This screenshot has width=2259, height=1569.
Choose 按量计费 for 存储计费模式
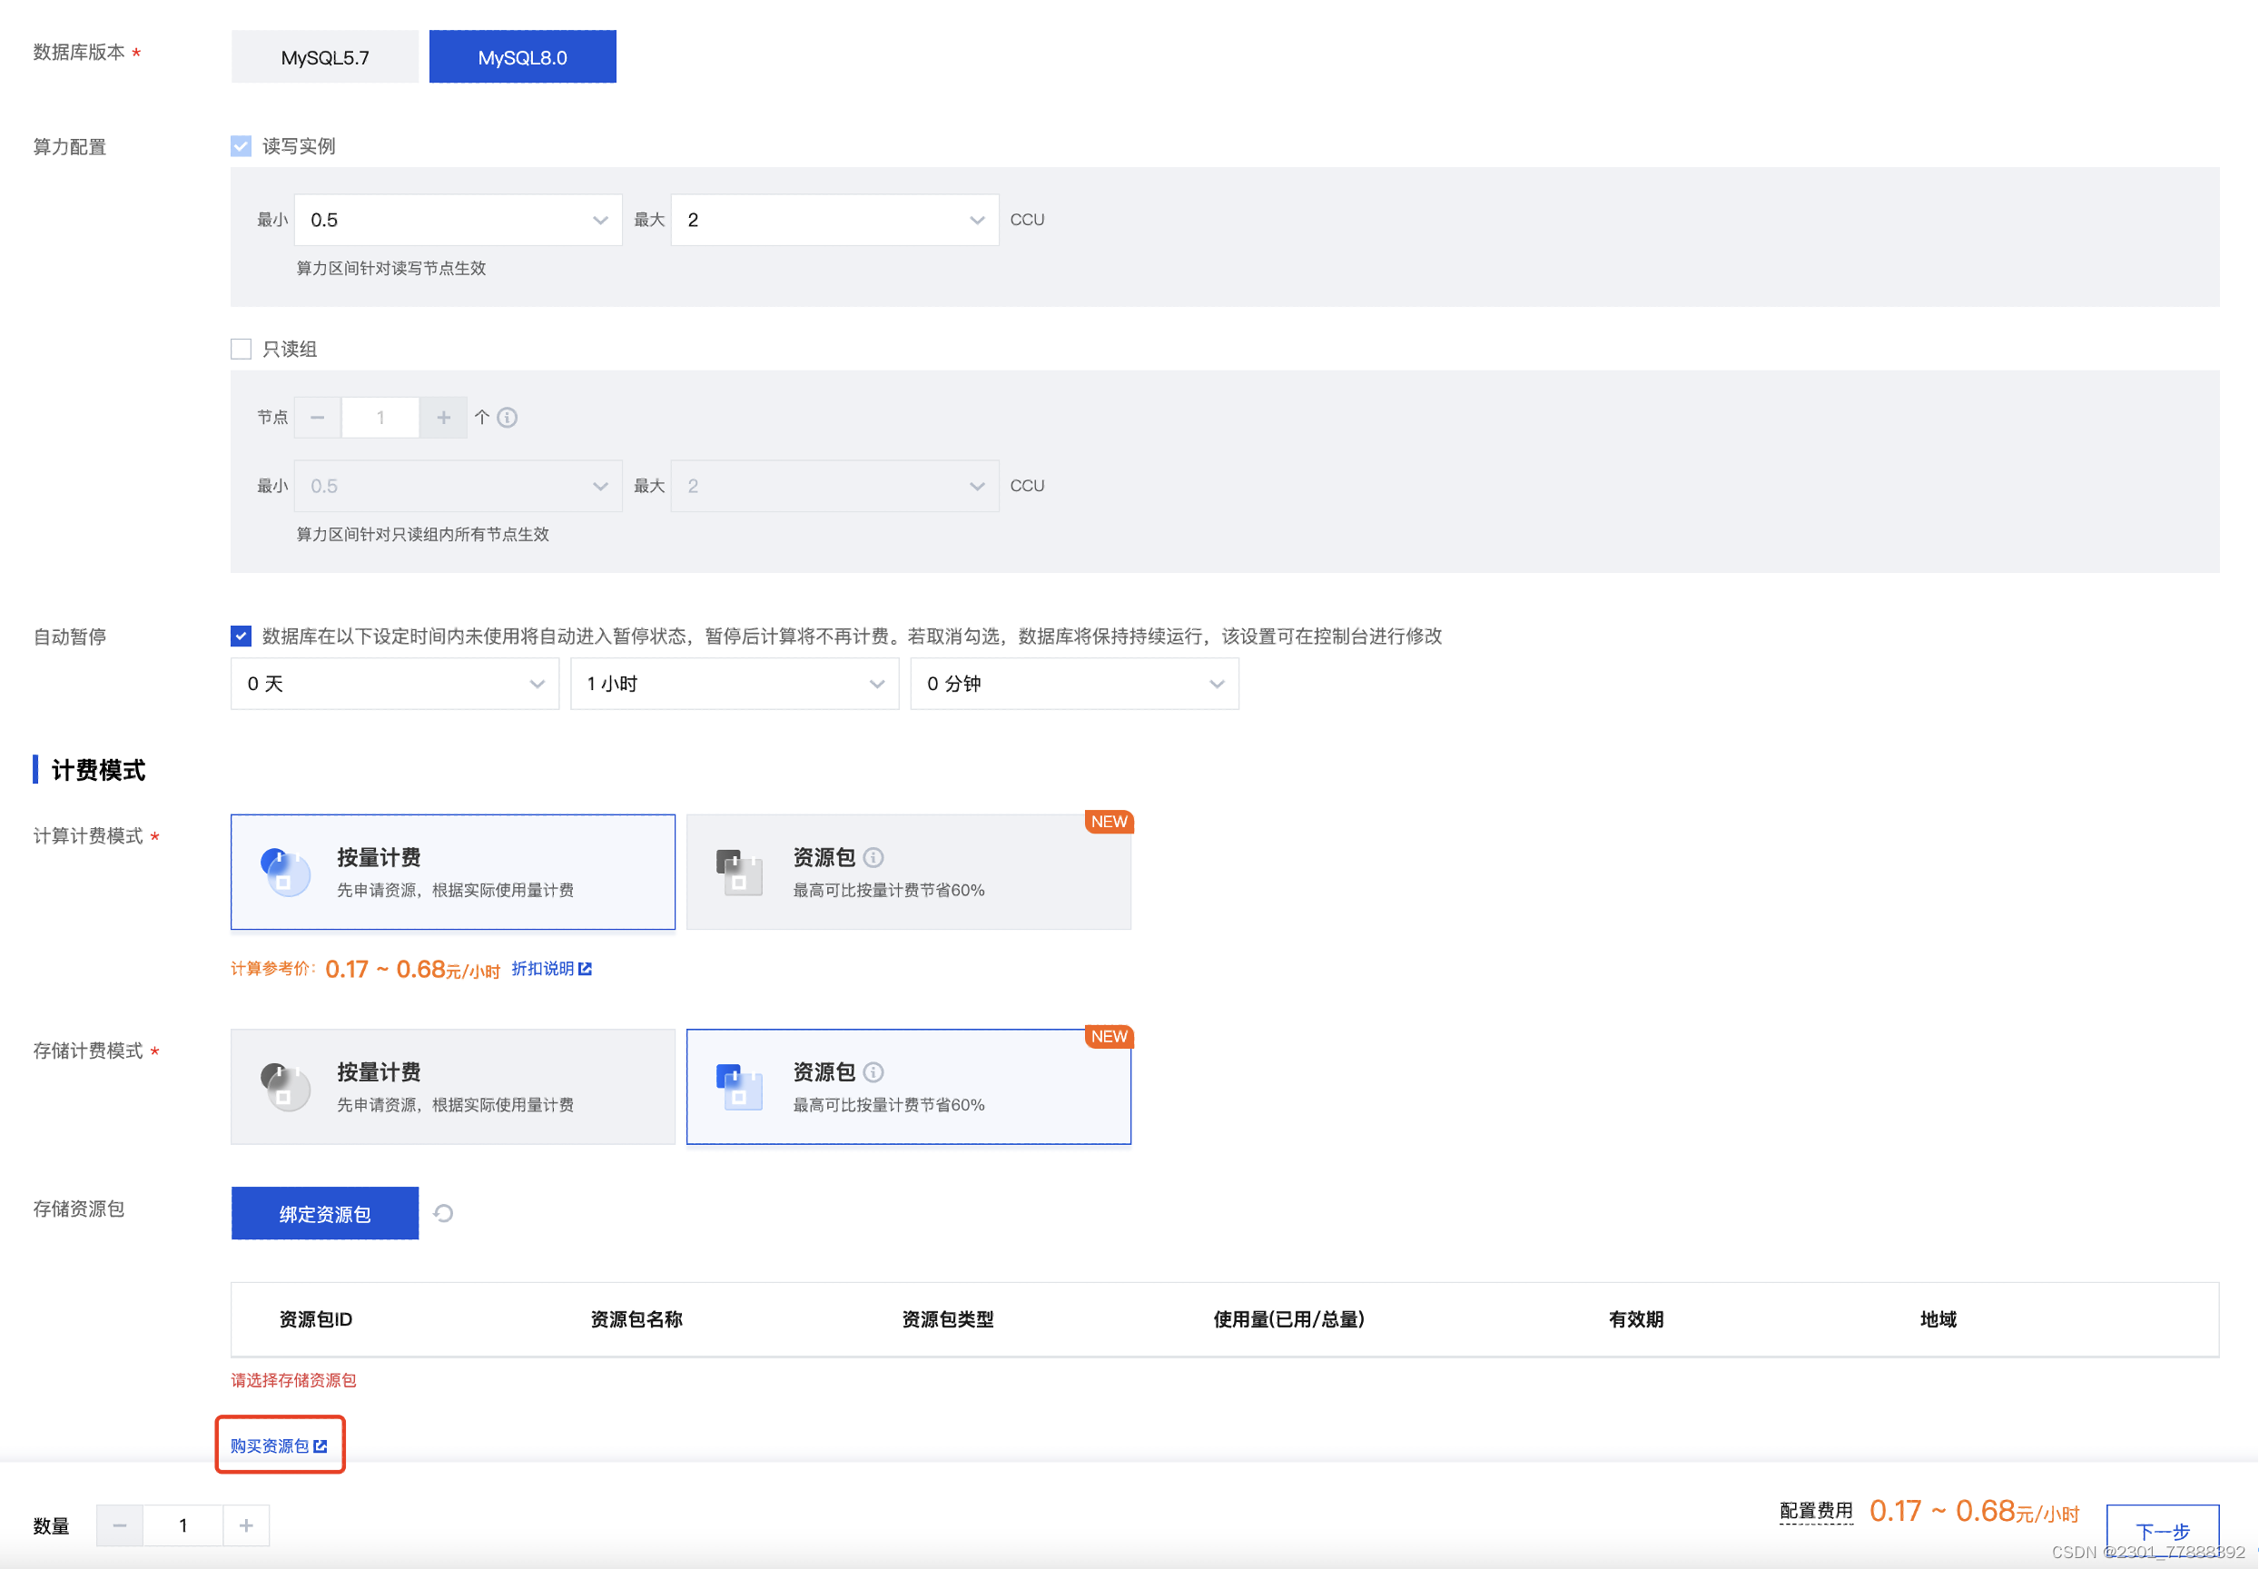coord(453,1087)
